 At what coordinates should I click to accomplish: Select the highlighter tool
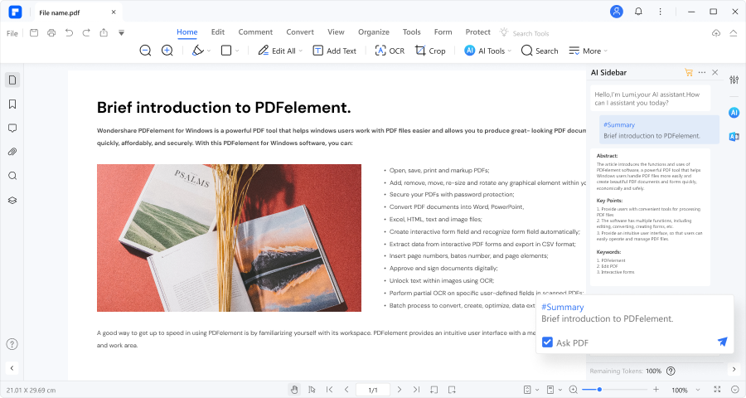click(197, 51)
